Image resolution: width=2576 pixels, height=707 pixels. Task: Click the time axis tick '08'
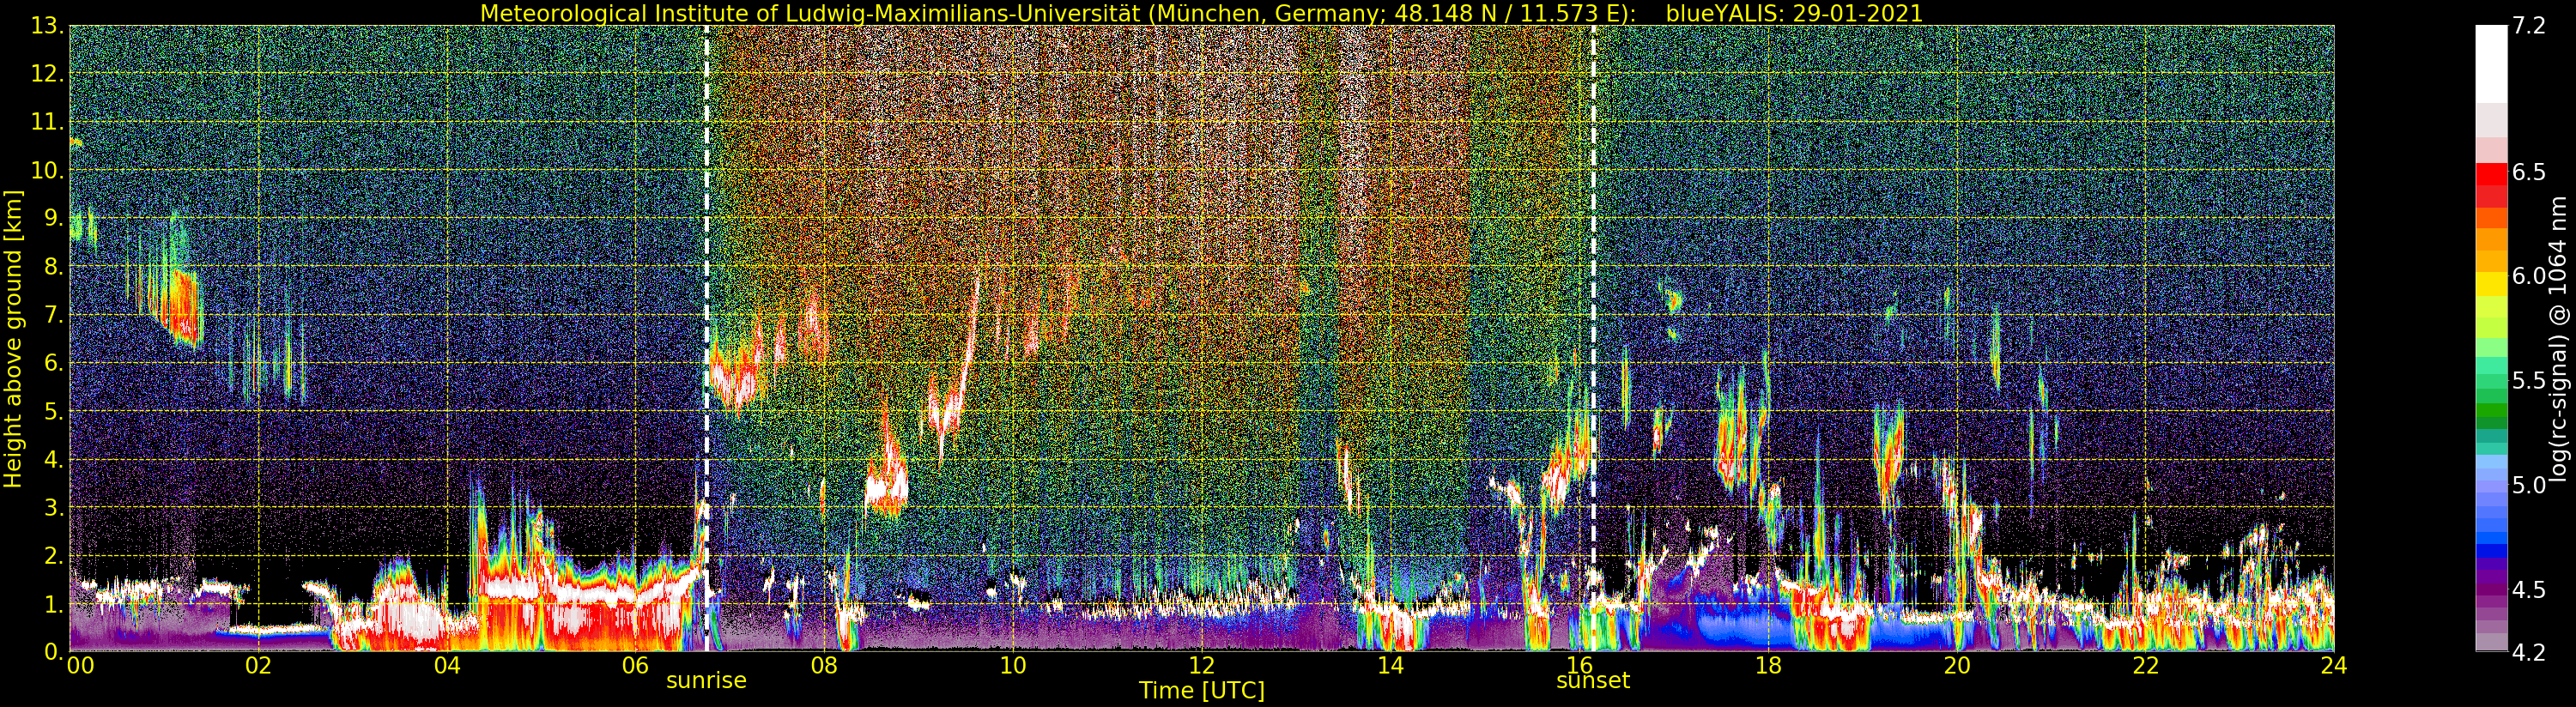tap(824, 666)
